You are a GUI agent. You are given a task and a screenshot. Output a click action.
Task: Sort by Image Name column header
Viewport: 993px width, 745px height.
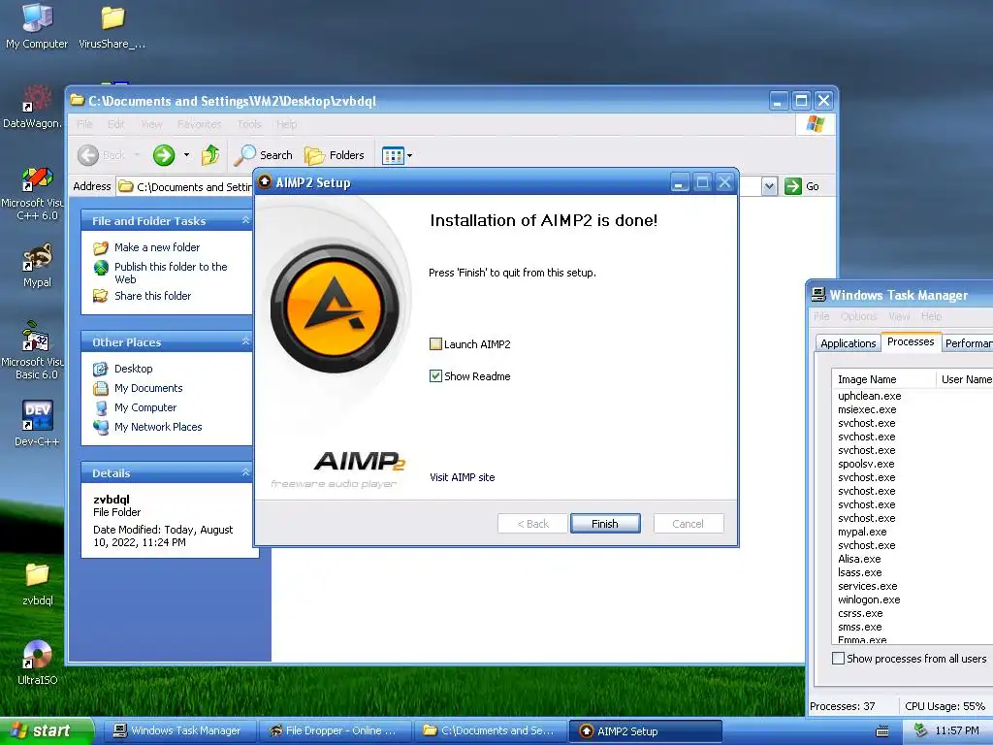[x=883, y=379]
